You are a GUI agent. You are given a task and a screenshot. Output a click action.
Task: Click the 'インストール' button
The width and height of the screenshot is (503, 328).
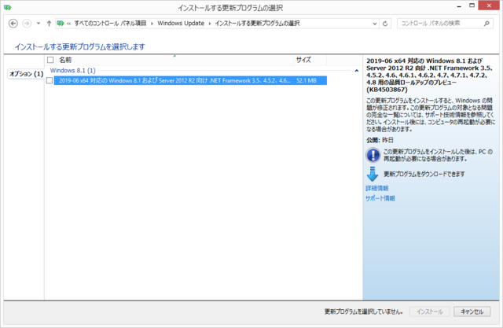pos(430,311)
